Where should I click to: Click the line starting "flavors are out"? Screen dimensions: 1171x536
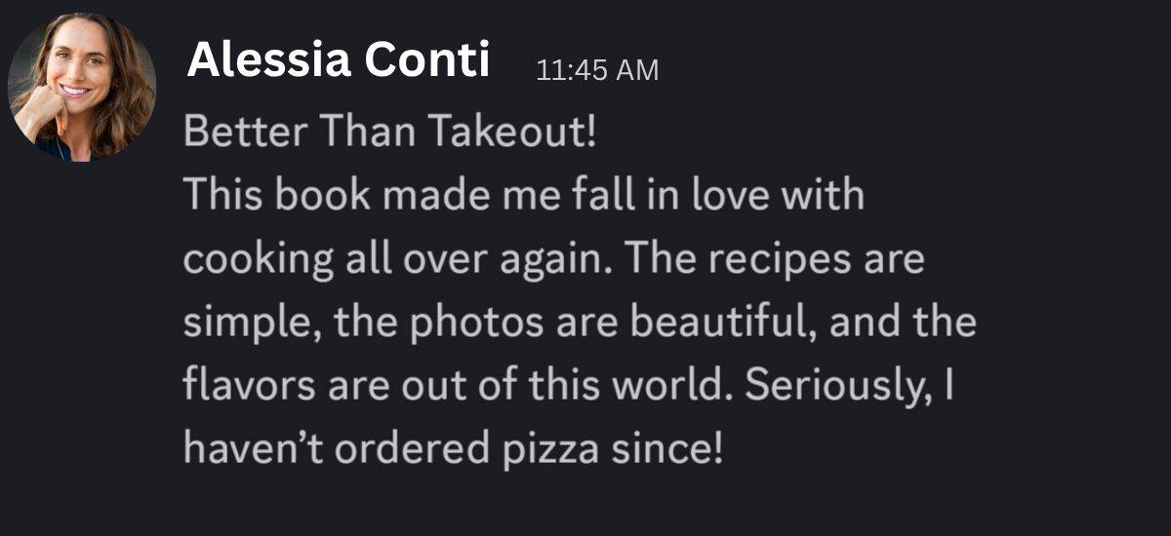pos(566,386)
